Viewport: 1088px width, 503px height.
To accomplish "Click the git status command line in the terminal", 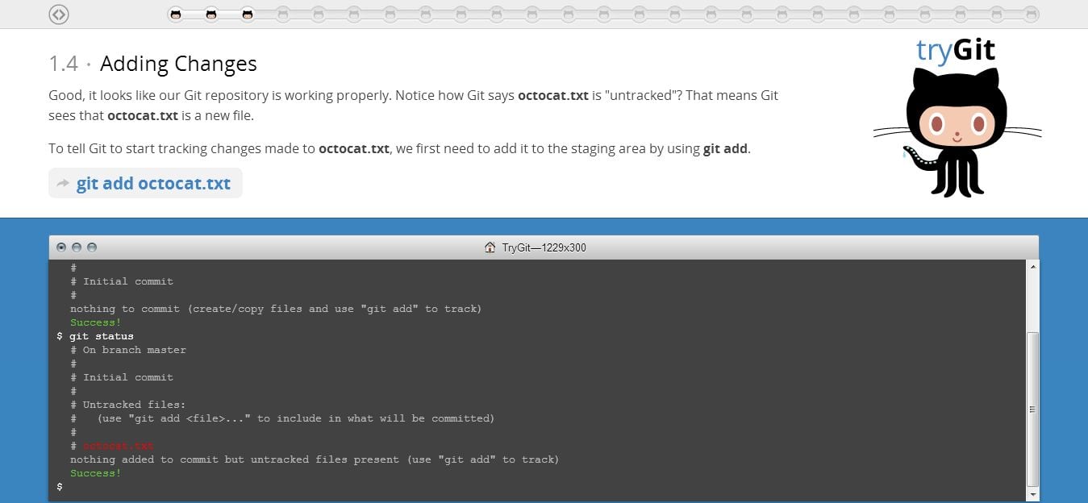I will [102, 336].
